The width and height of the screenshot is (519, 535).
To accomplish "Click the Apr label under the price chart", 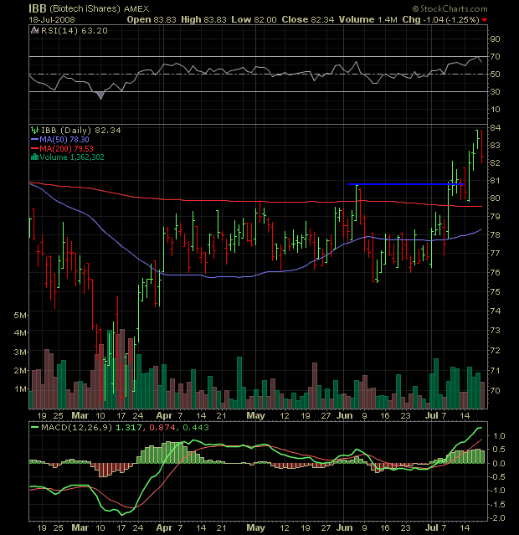I will [164, 415].
